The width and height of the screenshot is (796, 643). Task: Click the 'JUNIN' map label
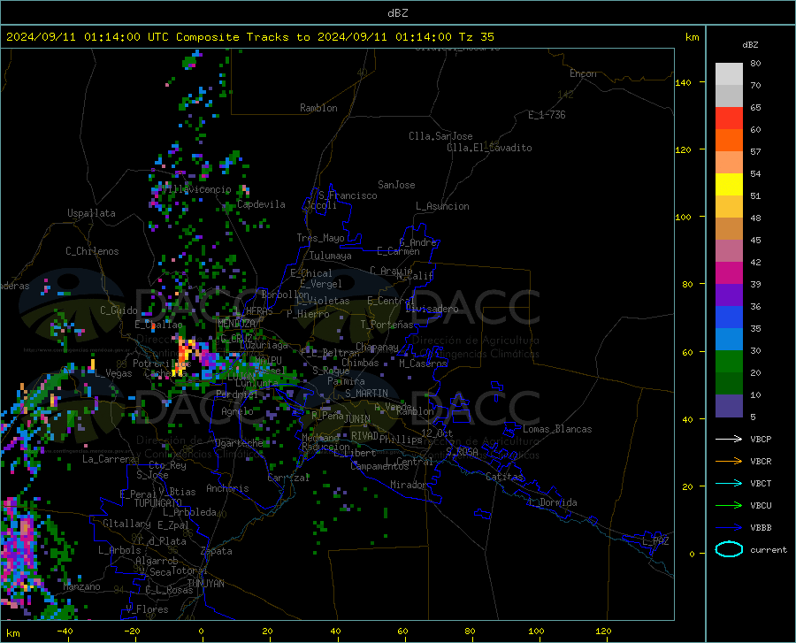[x=357, y=419]
